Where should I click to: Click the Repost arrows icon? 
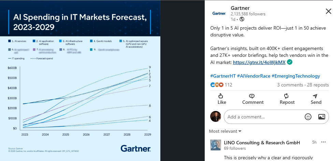[x=287, y=96]
